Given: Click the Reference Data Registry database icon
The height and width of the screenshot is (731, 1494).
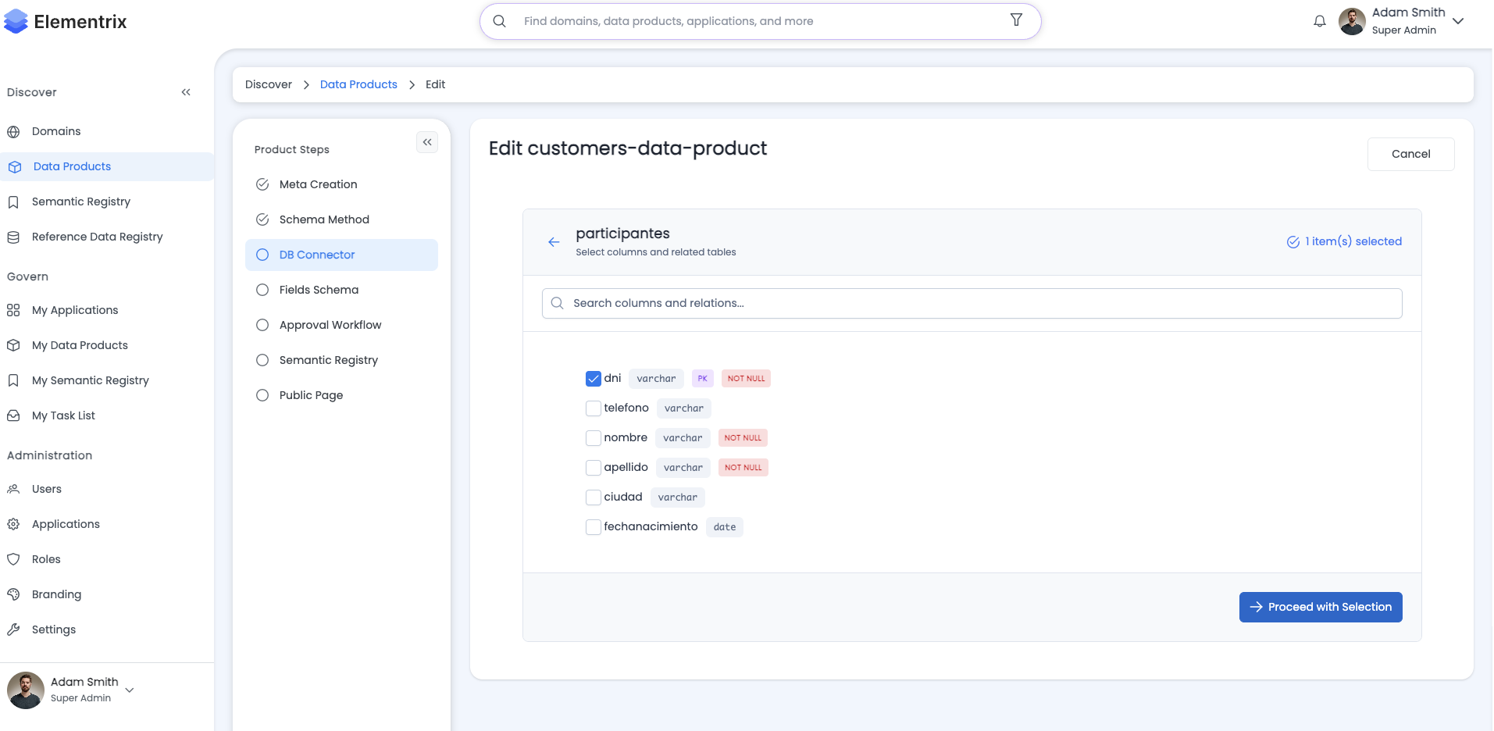Looking at the screenshot, I should pyautogui.click(x=13, y=237).
